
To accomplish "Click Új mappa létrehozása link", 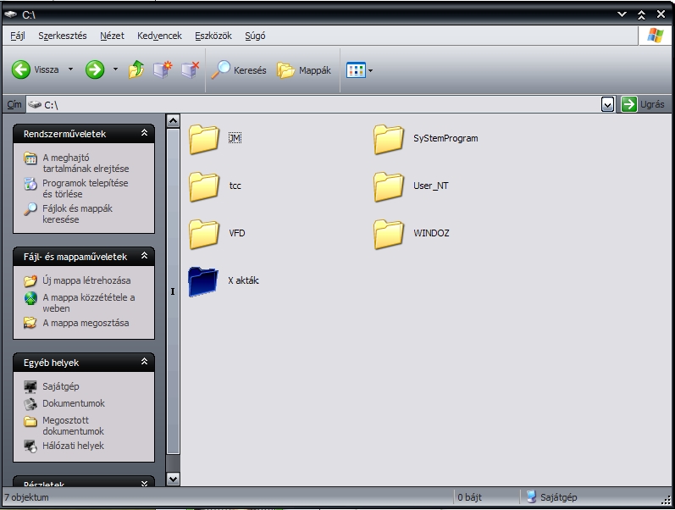I will pyautogui.click(x=86, y=280).
